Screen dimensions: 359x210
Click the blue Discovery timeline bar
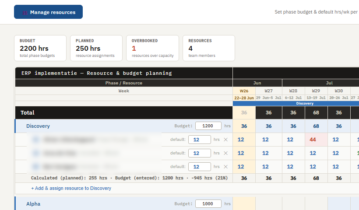(x=296, y=103)
